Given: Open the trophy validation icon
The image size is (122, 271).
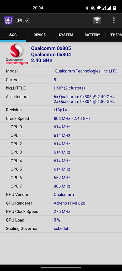Looking at the screenshot, I should point(97,20).
